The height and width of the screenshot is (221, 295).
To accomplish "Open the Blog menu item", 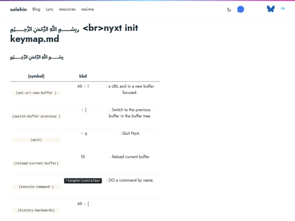I will pyautogui.click(x=36, y=9).
